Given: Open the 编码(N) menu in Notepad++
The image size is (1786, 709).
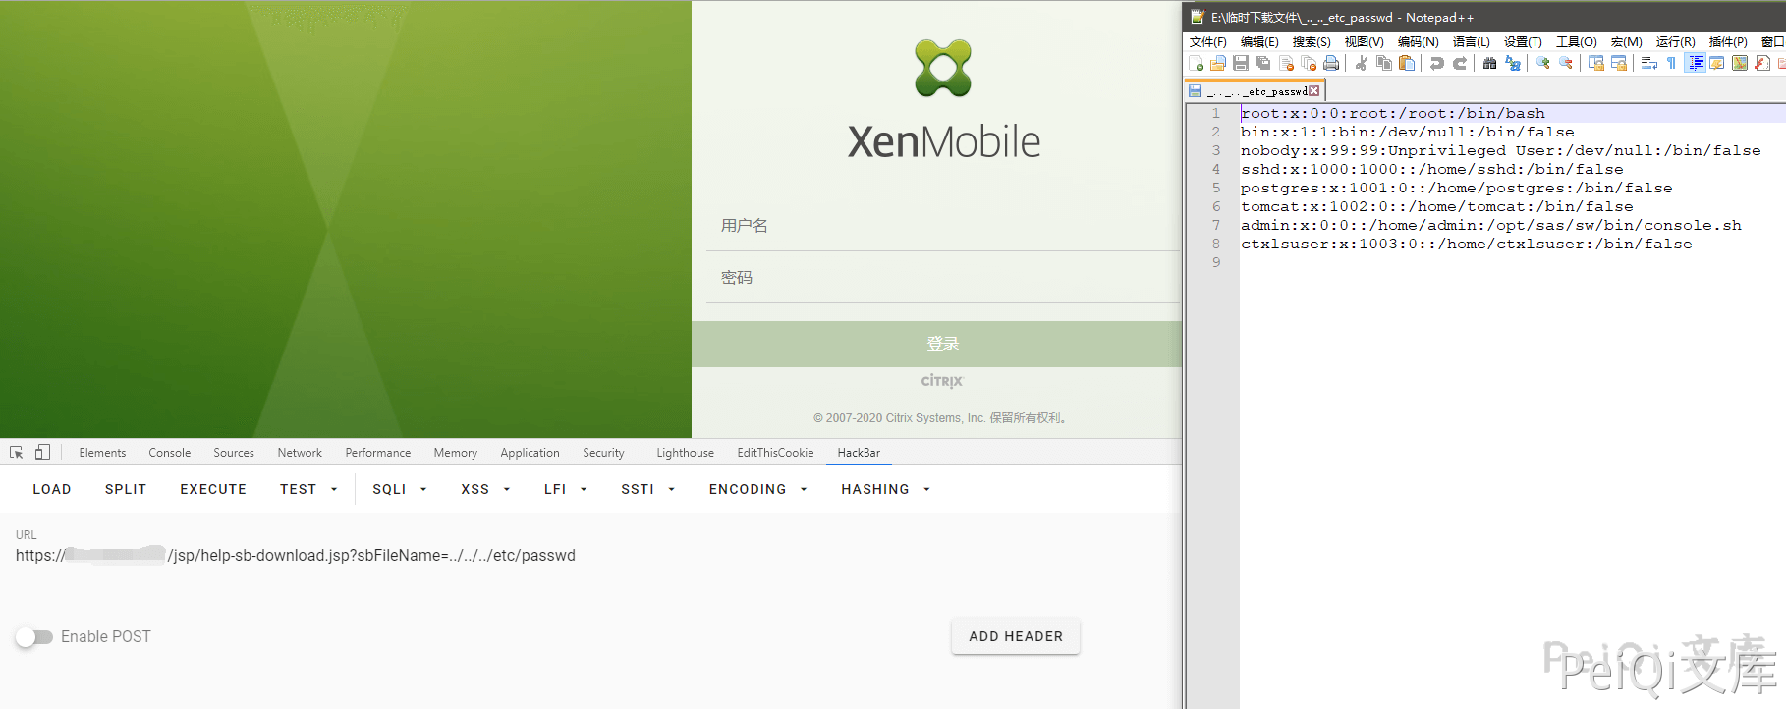Looking at the screenshot, I should tap(1418, 42).
